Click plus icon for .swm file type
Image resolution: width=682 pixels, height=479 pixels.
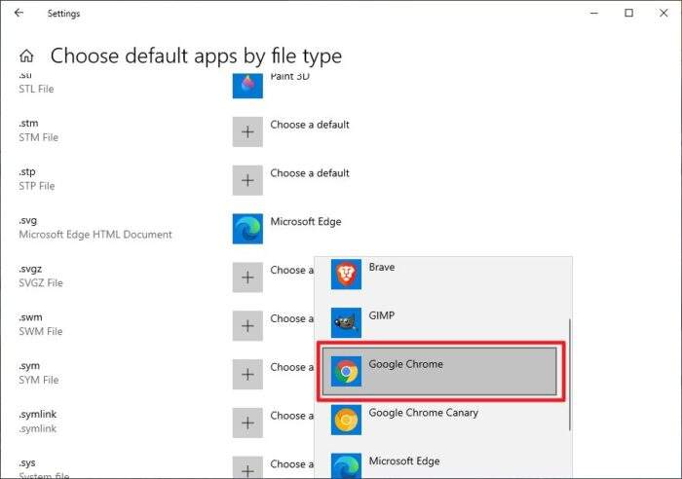[x=247, y=326]
